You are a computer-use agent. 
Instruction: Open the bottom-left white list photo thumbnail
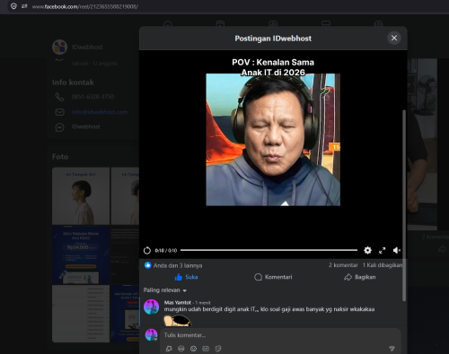pyautogui.click(x=81, y=314)
